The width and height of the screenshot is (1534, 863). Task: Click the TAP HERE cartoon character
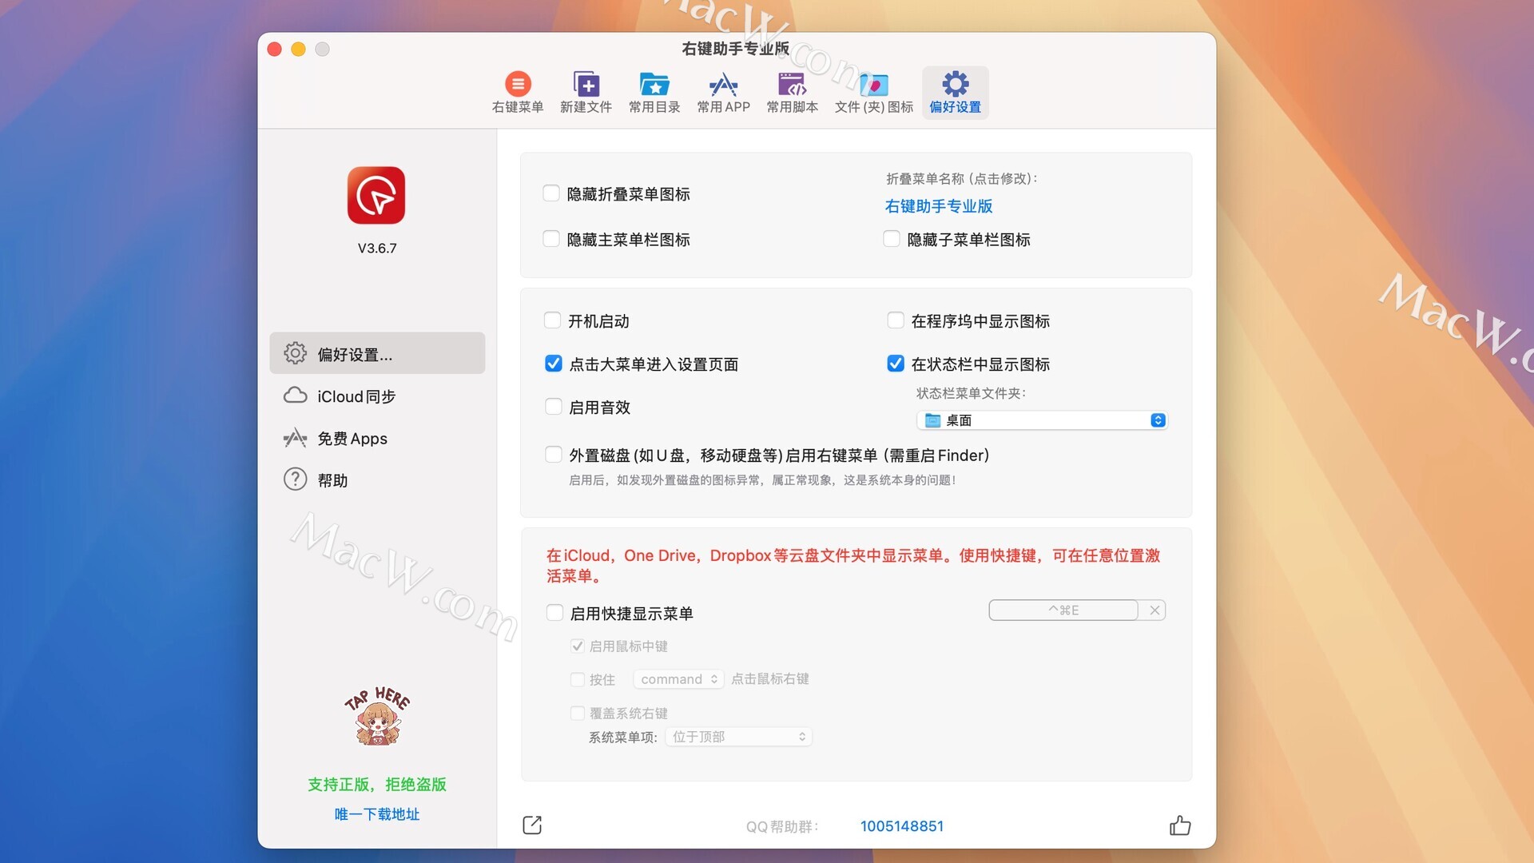click(377, 716)
